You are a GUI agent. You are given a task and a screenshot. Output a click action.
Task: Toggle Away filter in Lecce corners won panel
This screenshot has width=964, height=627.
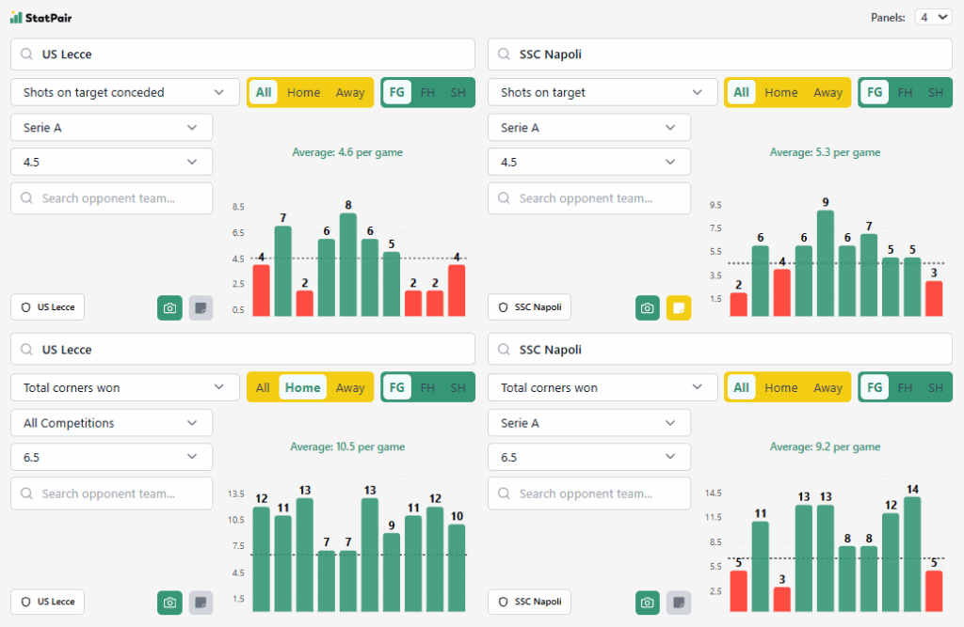350,387
